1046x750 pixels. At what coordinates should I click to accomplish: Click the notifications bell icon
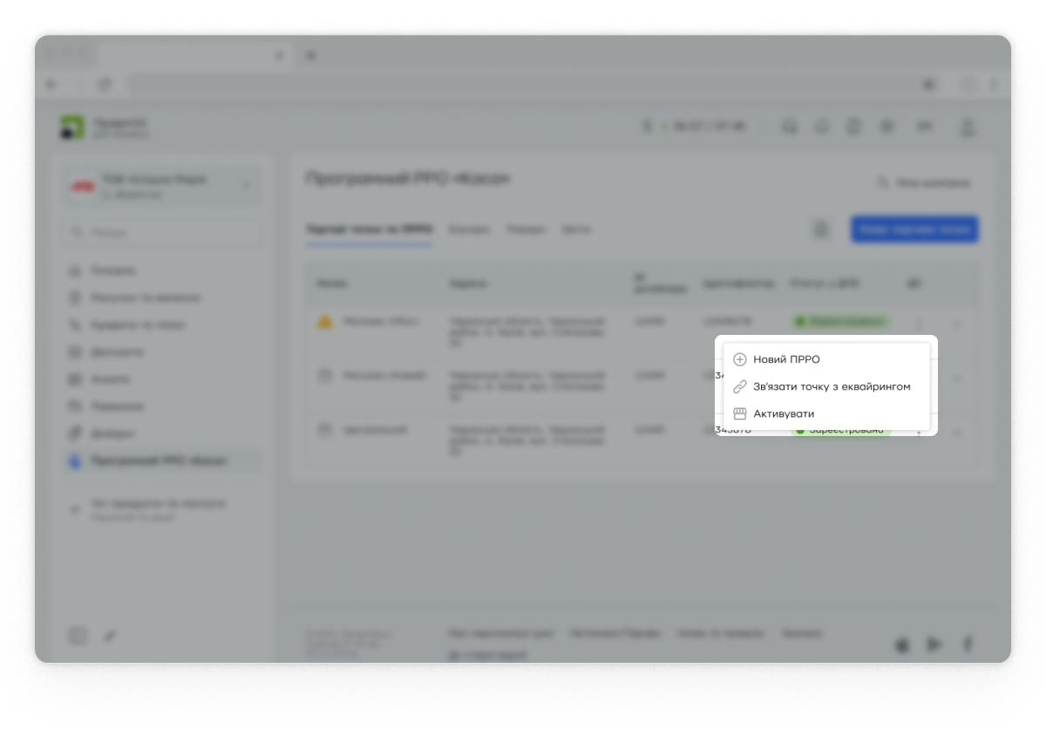[x=822, y=126]
